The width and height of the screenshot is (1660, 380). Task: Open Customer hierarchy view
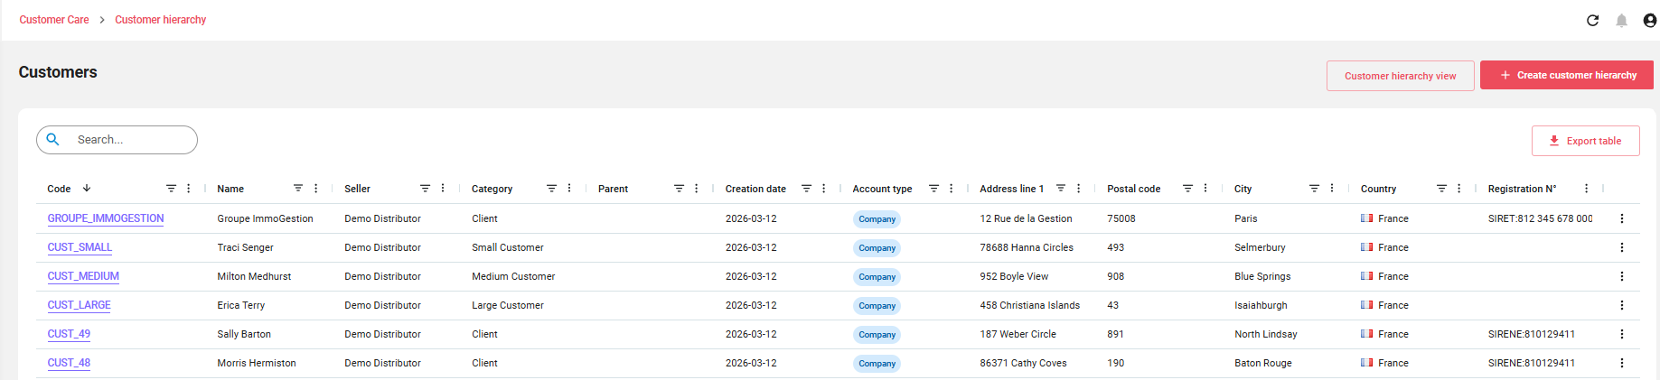point(1400,76)
